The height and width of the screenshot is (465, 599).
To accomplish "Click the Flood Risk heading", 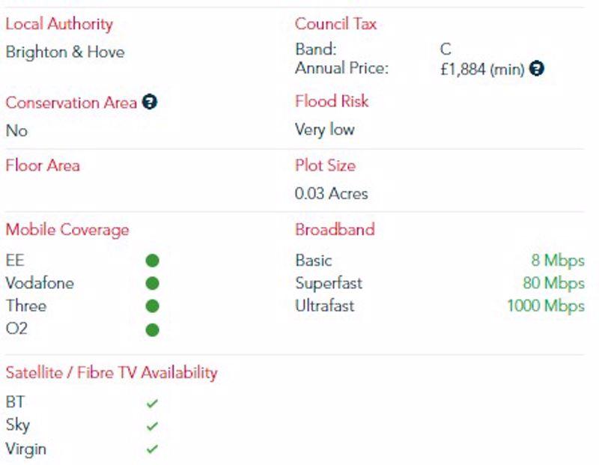I will tap(332, 101).
